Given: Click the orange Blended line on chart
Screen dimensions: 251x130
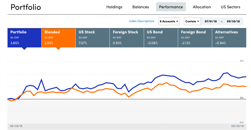Looking at the screenshot, I should point(167,83).
